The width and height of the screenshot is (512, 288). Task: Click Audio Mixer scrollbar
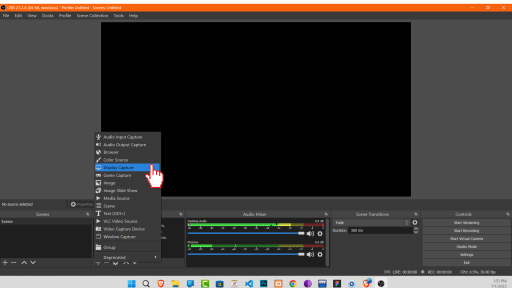tap(327, 242)
